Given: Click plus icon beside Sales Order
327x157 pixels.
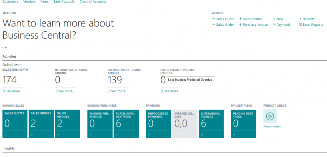Looking at the screenshot, I should point(214,25).
